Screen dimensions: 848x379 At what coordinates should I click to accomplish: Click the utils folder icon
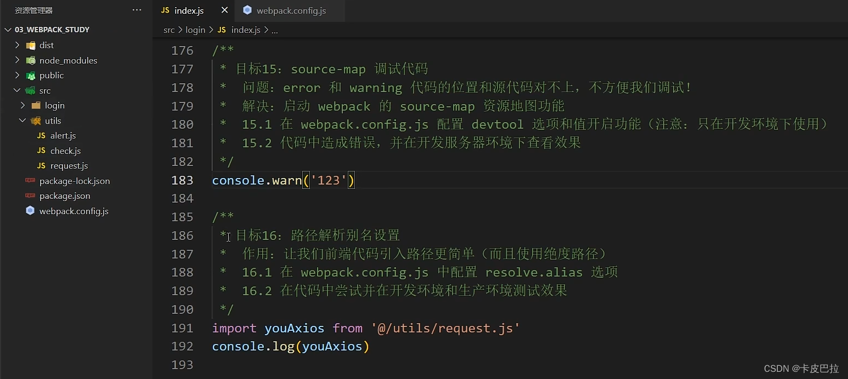pyautogui.click(x=36, y=120)
